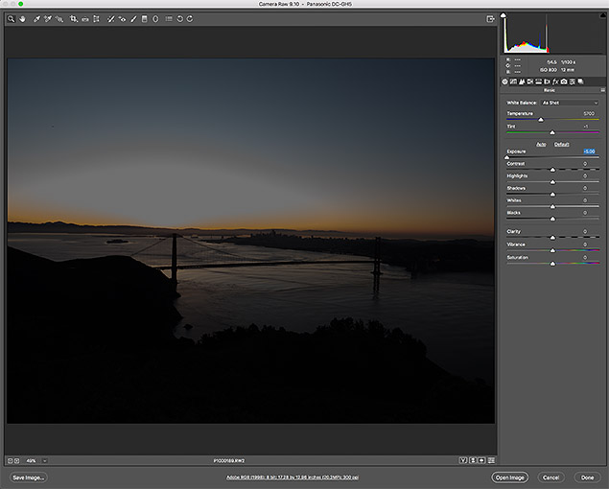This screenshot has height=489, width=609.
Task: Rotate image 90° counterclockwise
Action: point(179,19)
